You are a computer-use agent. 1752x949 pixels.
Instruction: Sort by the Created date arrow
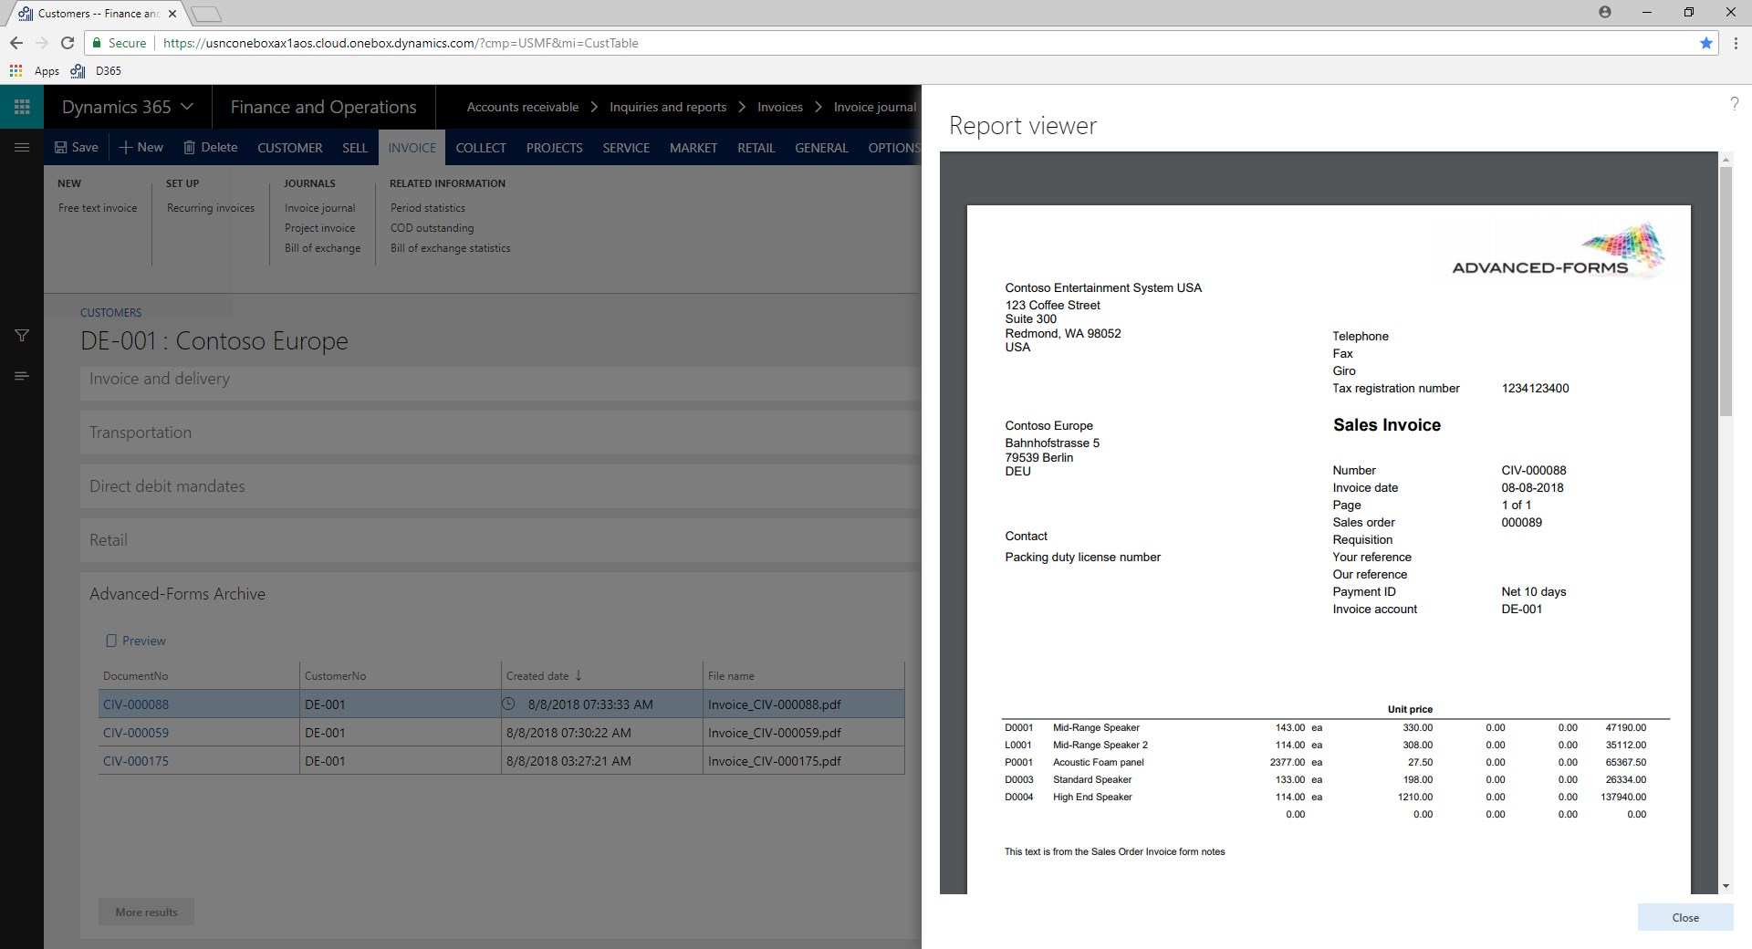(x=579, y=675)
